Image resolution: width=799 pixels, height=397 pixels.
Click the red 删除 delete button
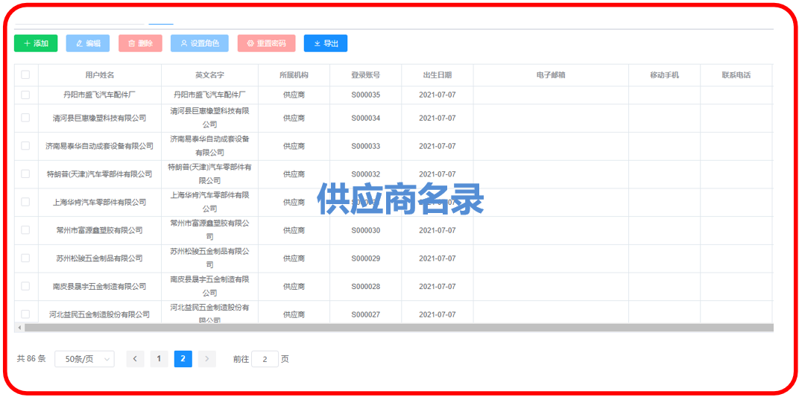click(140, 43)
